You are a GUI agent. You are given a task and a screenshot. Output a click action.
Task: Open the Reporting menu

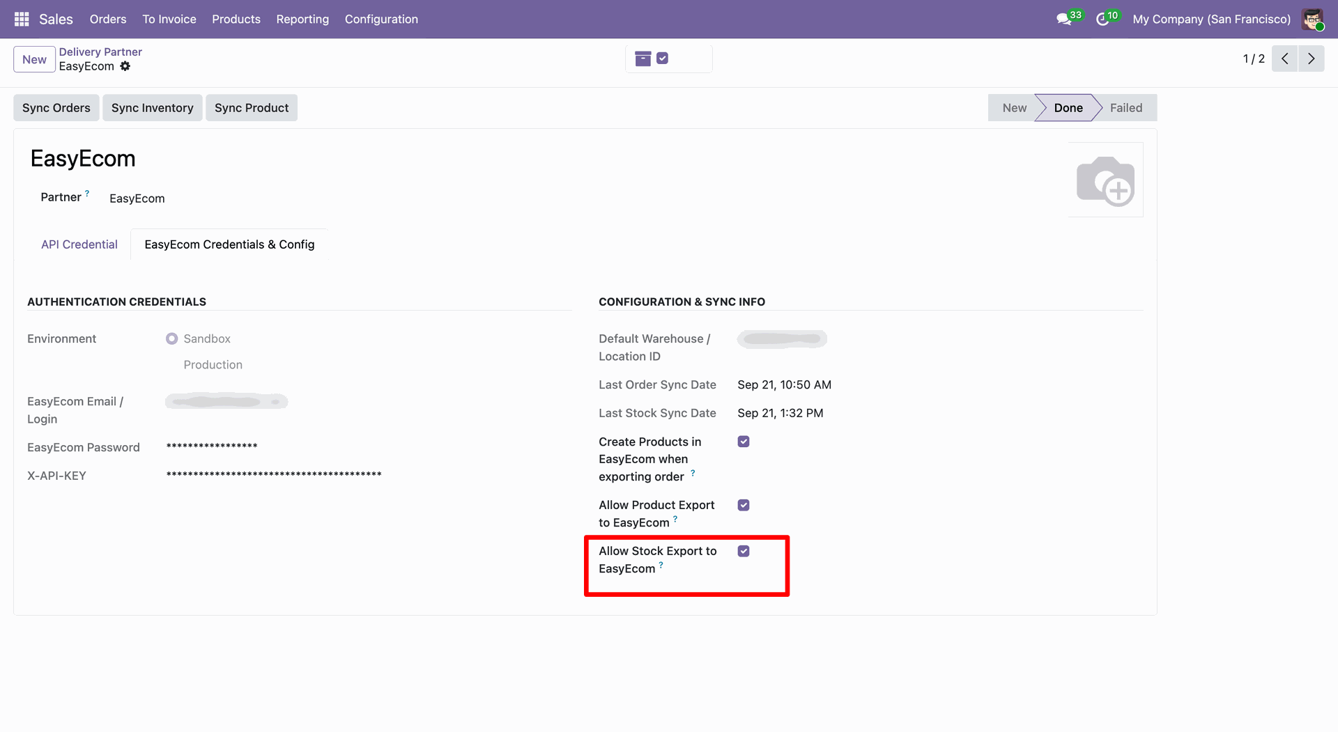pos(302,19)
